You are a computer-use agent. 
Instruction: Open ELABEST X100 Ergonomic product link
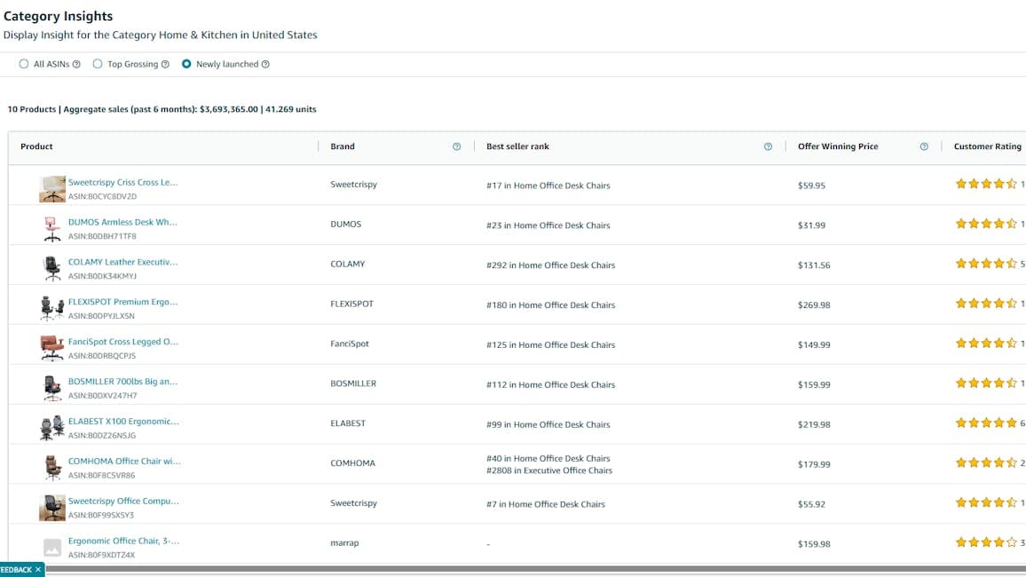coord(123,422)
